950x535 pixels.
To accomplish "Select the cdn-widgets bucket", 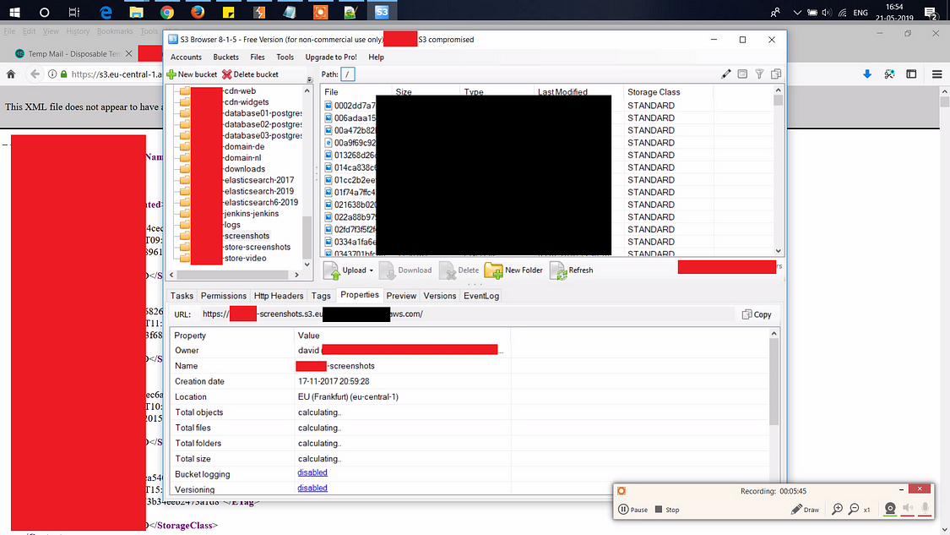I will tap(246, 102).
